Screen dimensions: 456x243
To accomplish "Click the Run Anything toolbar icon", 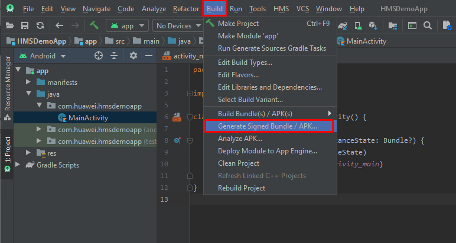I will [412, 25].
